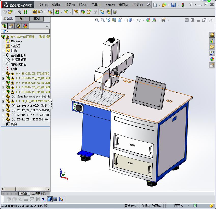Open Custom Properties task pane icon
Screen dimensions: 216x209
click(212, 65)
